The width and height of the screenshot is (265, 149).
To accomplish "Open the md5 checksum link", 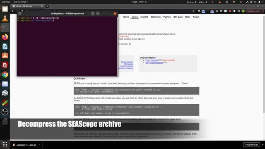I will 126,66.
